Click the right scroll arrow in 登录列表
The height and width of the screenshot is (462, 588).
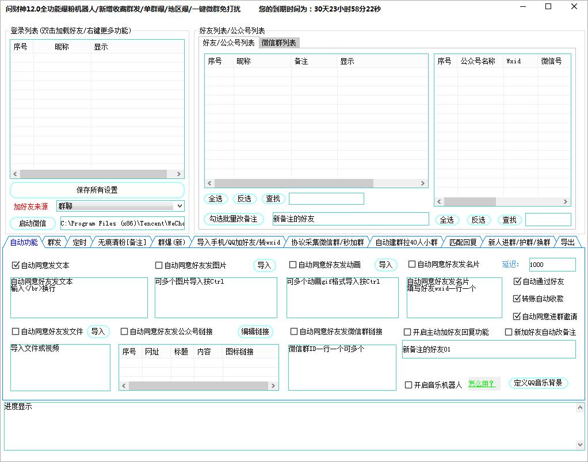coord(180,174)
